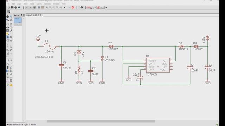Select the Label tool
The image size is (225, 126).
[x=11, y=74]
